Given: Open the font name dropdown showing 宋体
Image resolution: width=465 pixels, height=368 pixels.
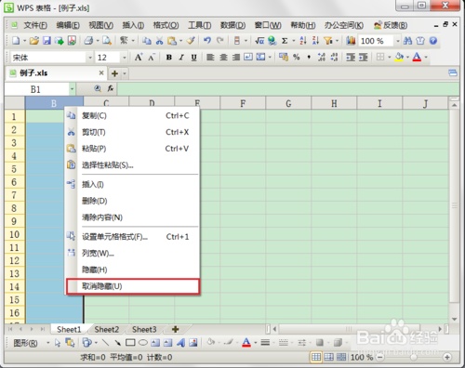Looking at the screenshot, I should click(90, 58).
